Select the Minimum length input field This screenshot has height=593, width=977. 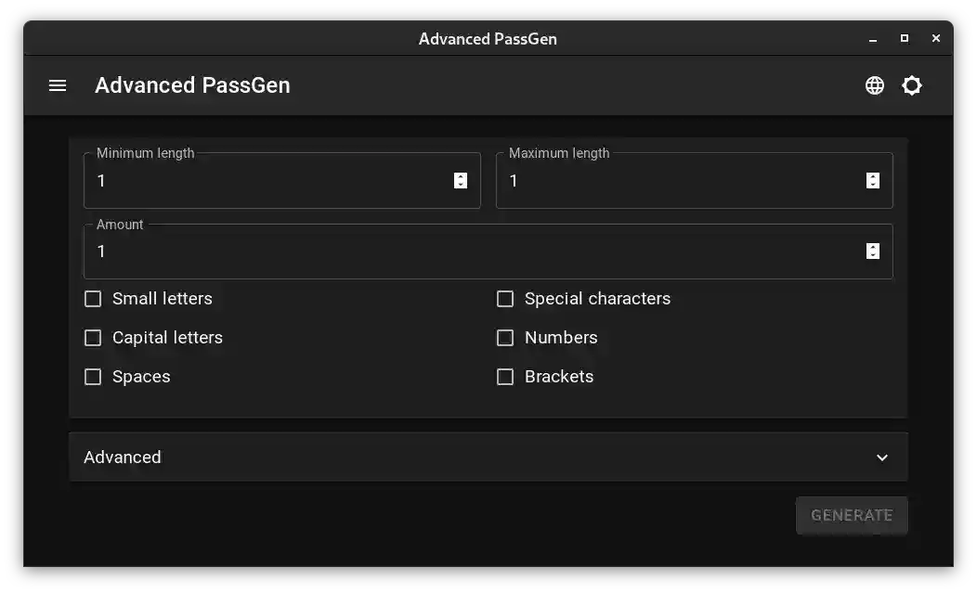coord(260,181)
